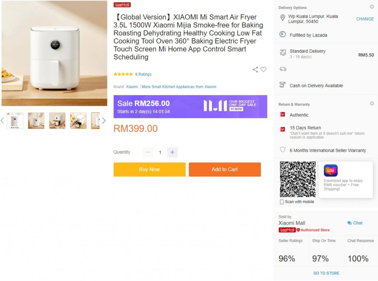Increase quantity with plus button
This screenshot has height=281, width=378.
[172, 152]
